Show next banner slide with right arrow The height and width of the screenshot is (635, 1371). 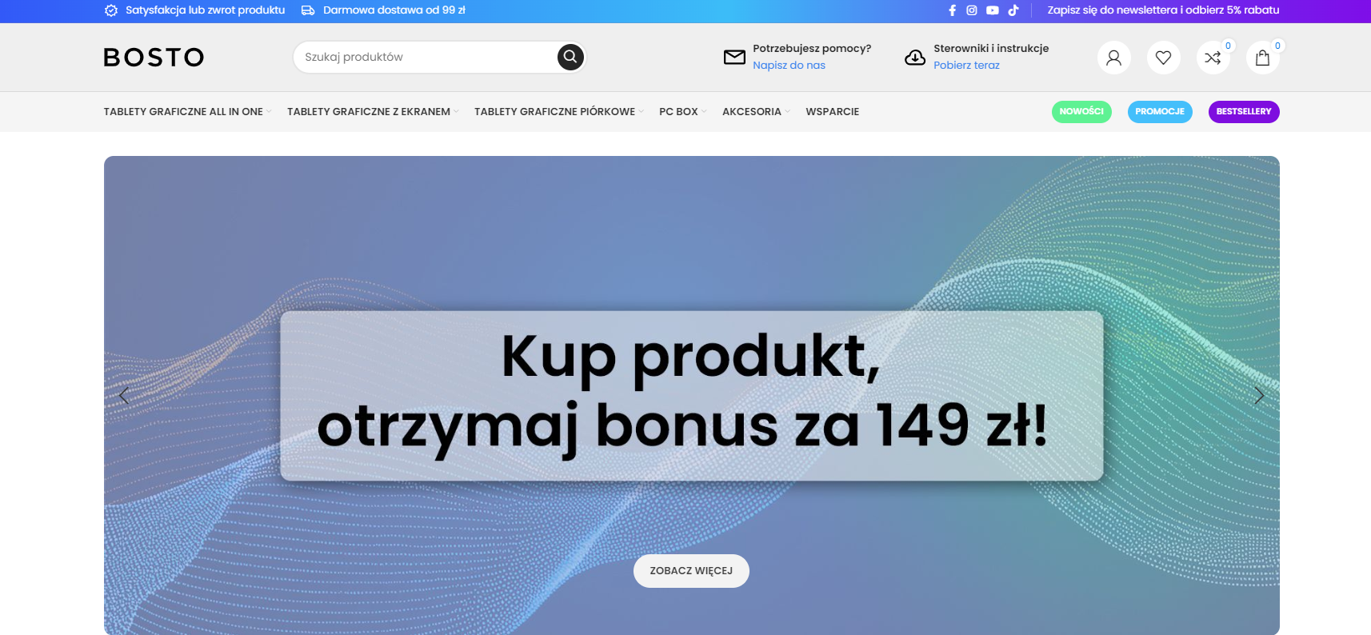1259,396
